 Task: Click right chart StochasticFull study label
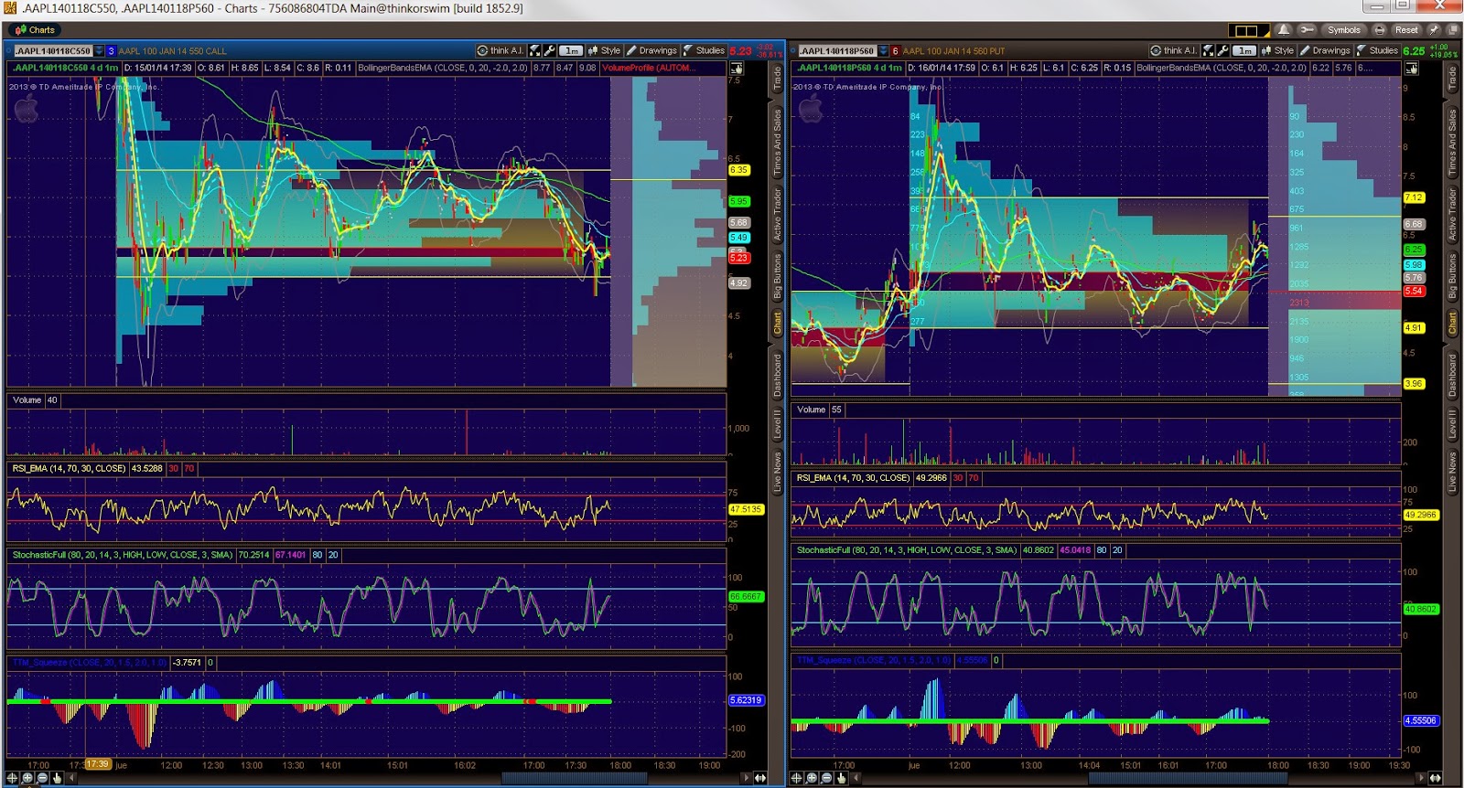point(907,550)
